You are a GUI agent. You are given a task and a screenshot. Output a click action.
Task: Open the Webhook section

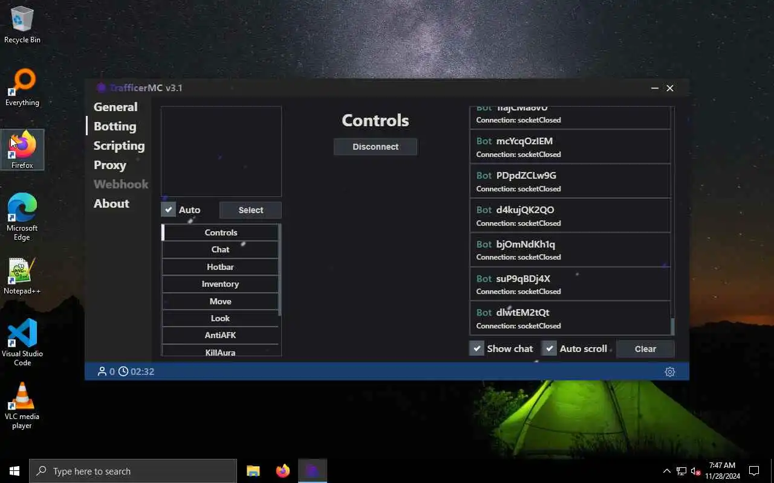[x=121, y=184]
